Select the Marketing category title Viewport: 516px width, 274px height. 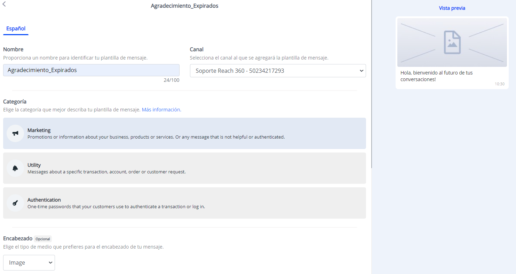tap(39, 130)
